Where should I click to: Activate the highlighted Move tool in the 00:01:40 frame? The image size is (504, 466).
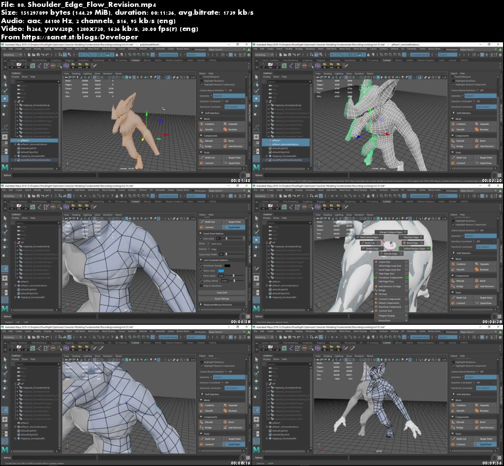(x=5, y=98)
